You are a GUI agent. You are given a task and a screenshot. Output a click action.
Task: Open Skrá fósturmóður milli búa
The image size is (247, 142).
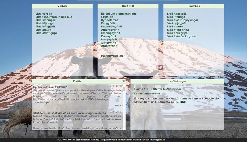(54, 17)
